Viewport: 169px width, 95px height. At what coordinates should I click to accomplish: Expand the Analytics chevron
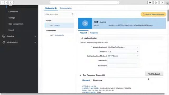coord(35,36)
